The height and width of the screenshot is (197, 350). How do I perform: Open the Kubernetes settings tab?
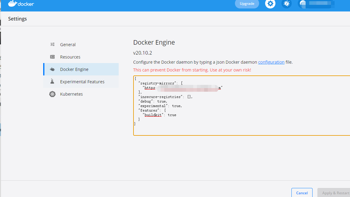81,94
